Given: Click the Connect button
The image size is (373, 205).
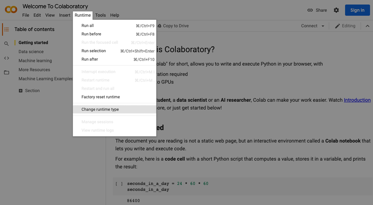Looking at the screenshot, I should [x=309, y=26].
